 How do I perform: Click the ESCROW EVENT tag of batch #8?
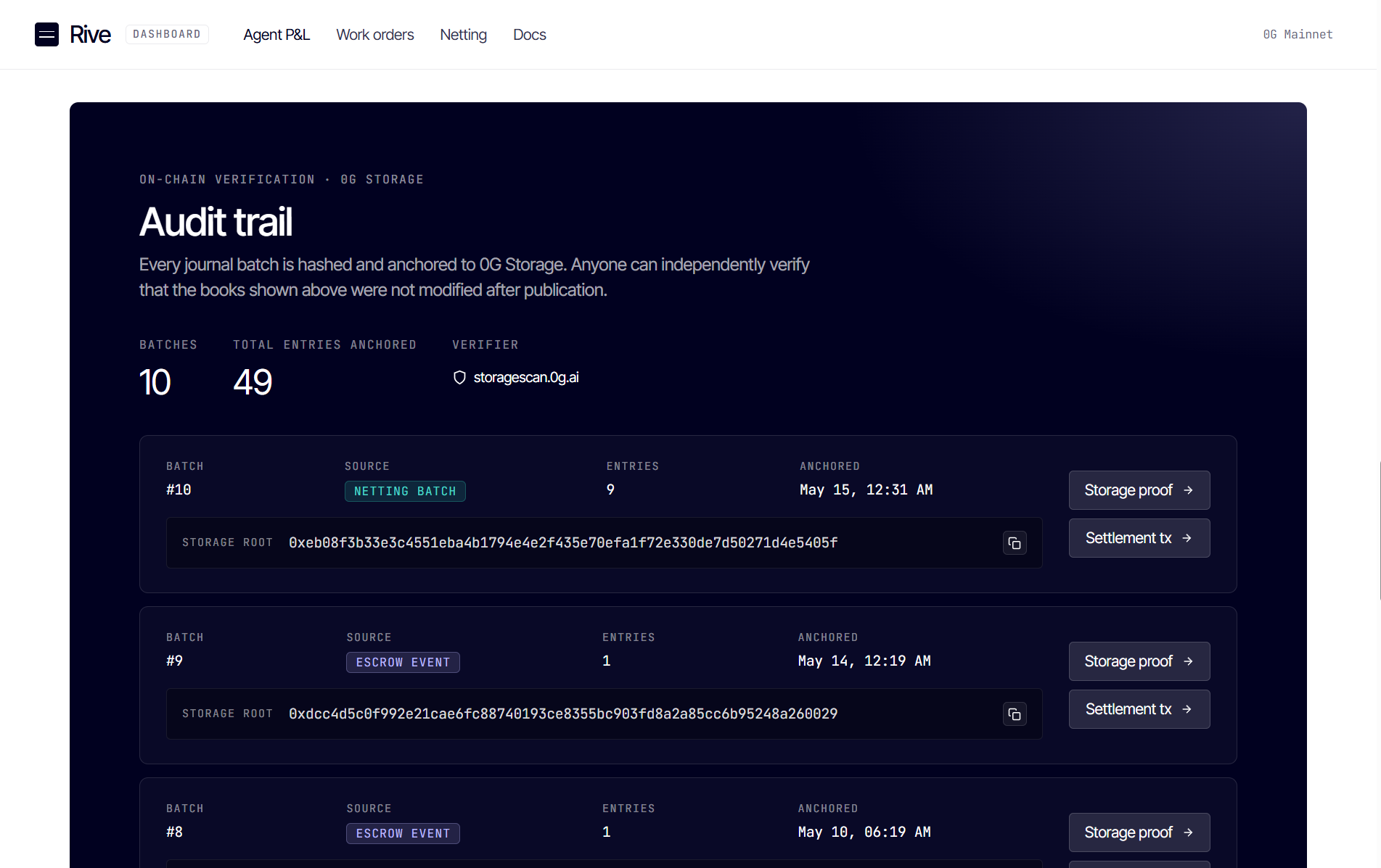tap(403, 833)
